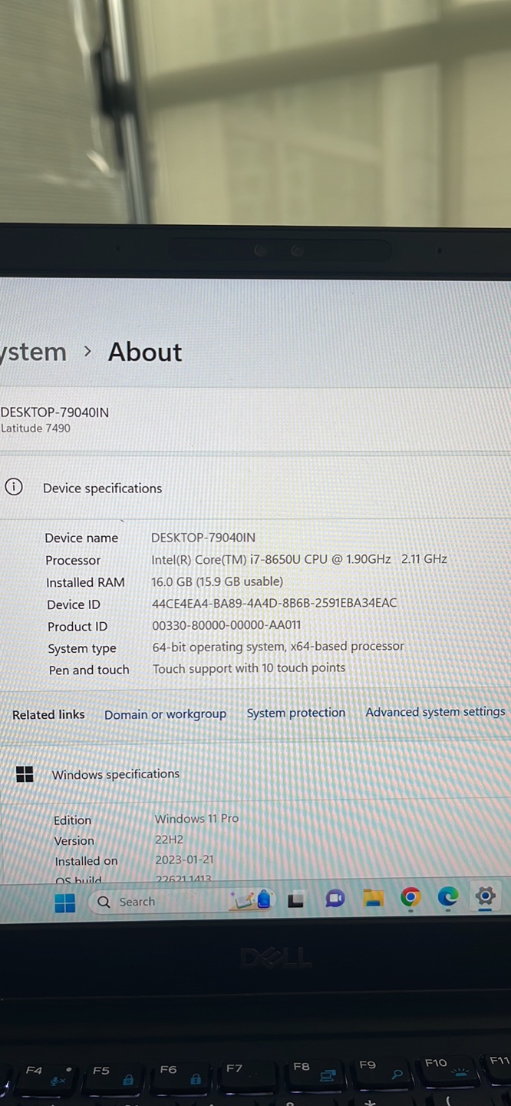Click the Installed RAM label
This screenshot has width=511, height=1106.
tap(85, 583)
